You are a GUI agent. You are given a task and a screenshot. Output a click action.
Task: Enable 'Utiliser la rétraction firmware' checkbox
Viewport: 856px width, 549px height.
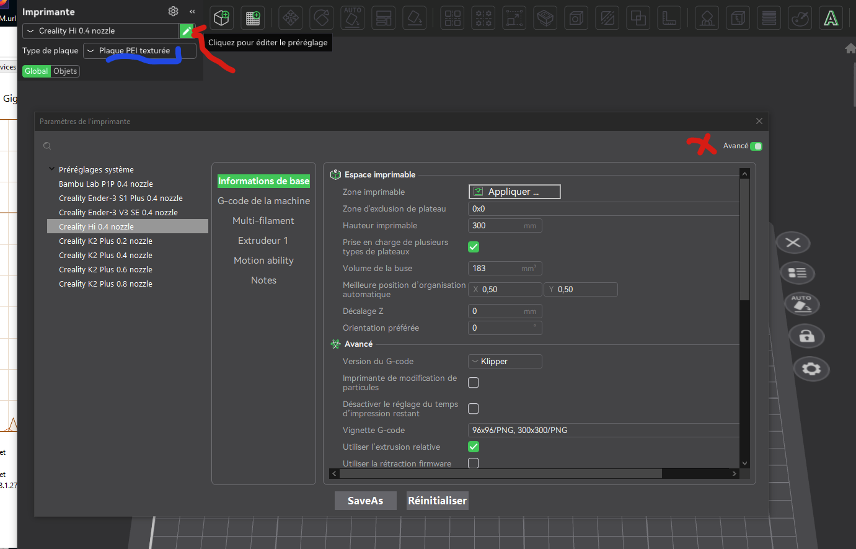point(474,463)
